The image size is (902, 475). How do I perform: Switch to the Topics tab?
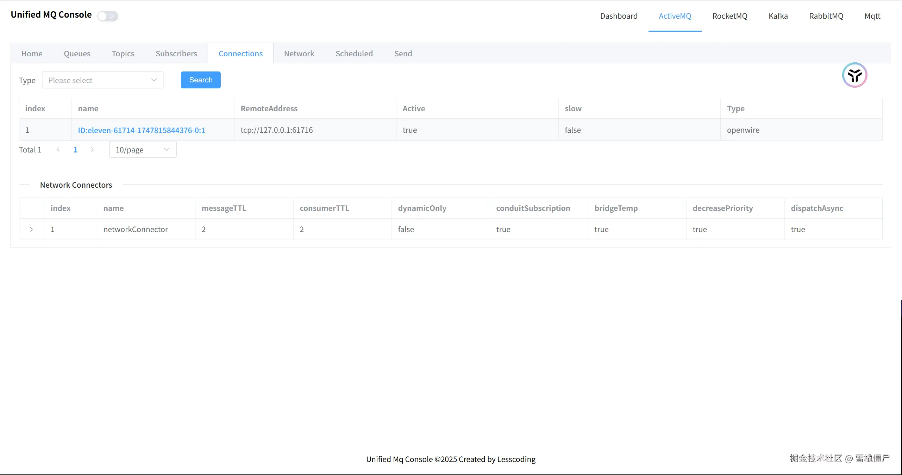123,54
